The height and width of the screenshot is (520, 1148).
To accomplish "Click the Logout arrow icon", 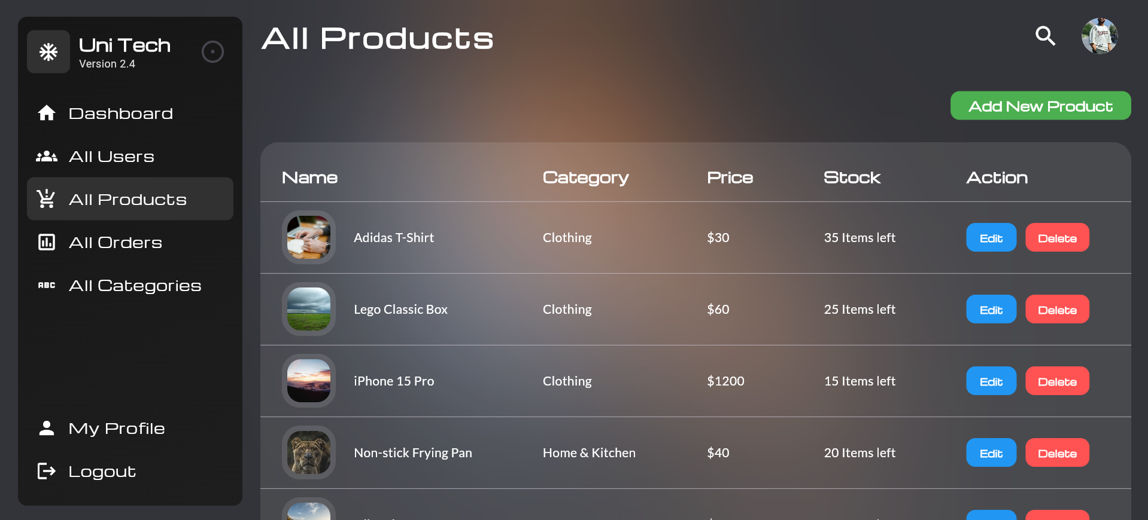I will [47, 471].
